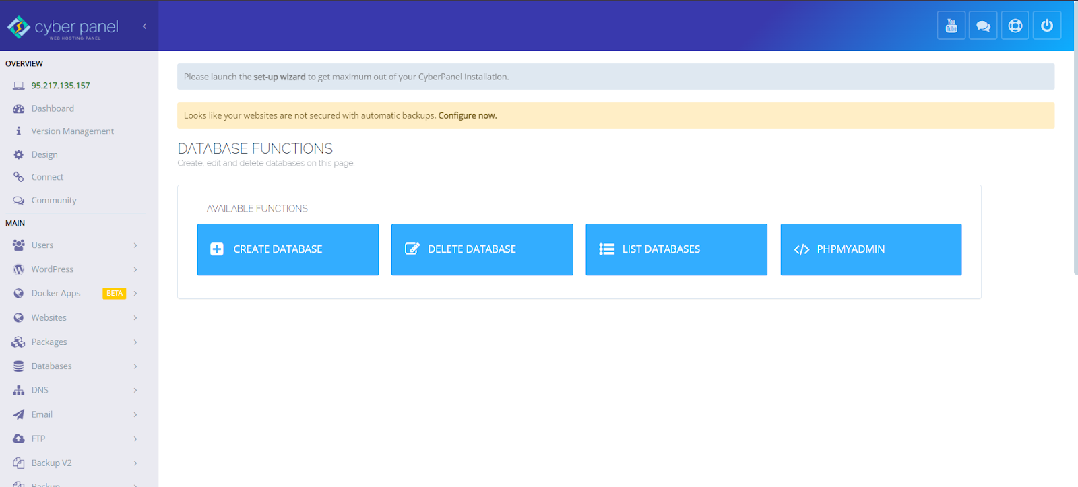This screenshot has width=1078, height=487.
Task: Click the DNS sitemap icon
Action: 19,390
